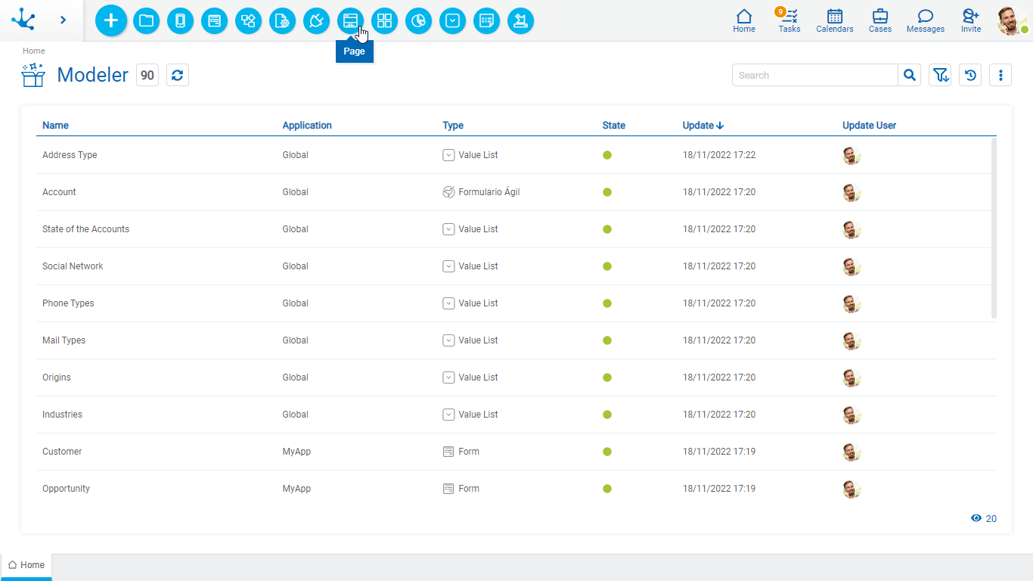Sort by the State column header
Screen dimensions: 1033x581
pyautogui.click(x=614, y=126)
